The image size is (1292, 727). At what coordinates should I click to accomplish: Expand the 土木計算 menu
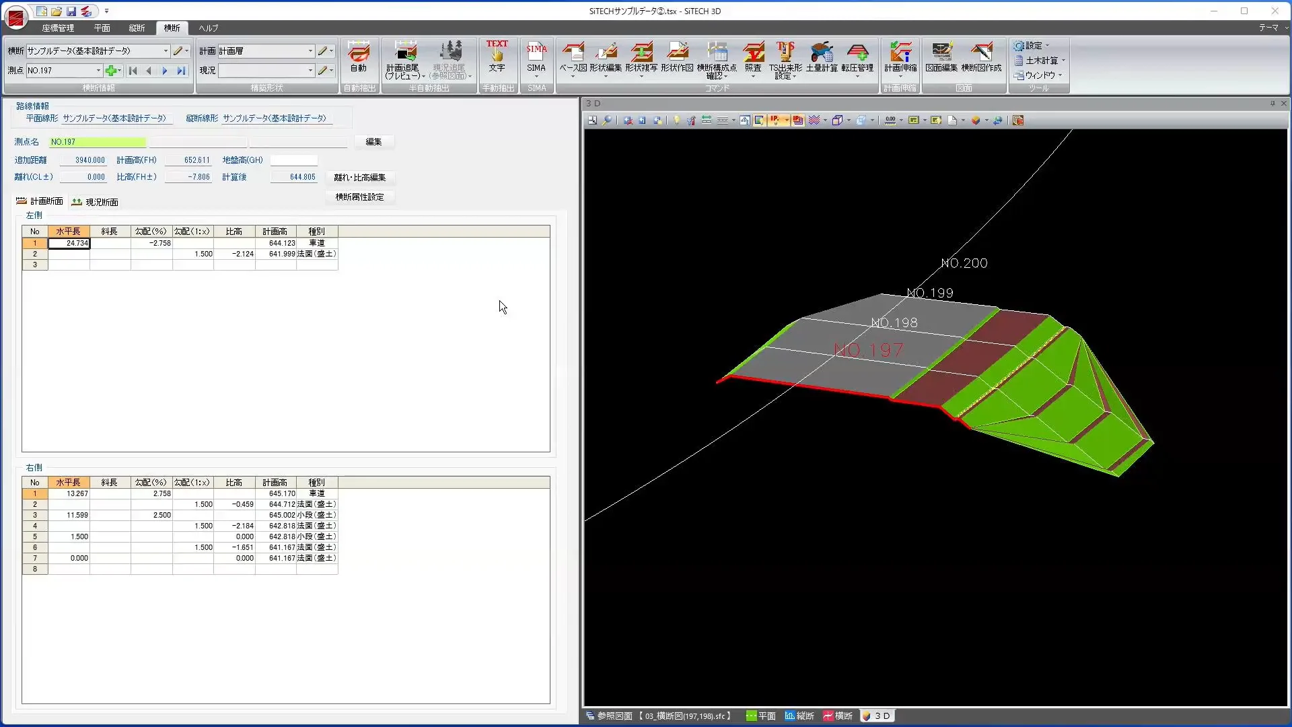click(x=1040, y=60)
